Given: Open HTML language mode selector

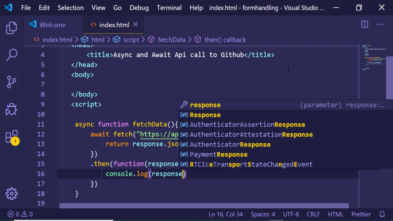Looking at the screenshot, I should click(336, 214).
